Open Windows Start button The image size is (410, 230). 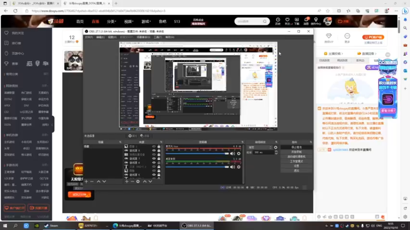click(x=5, y=226)
